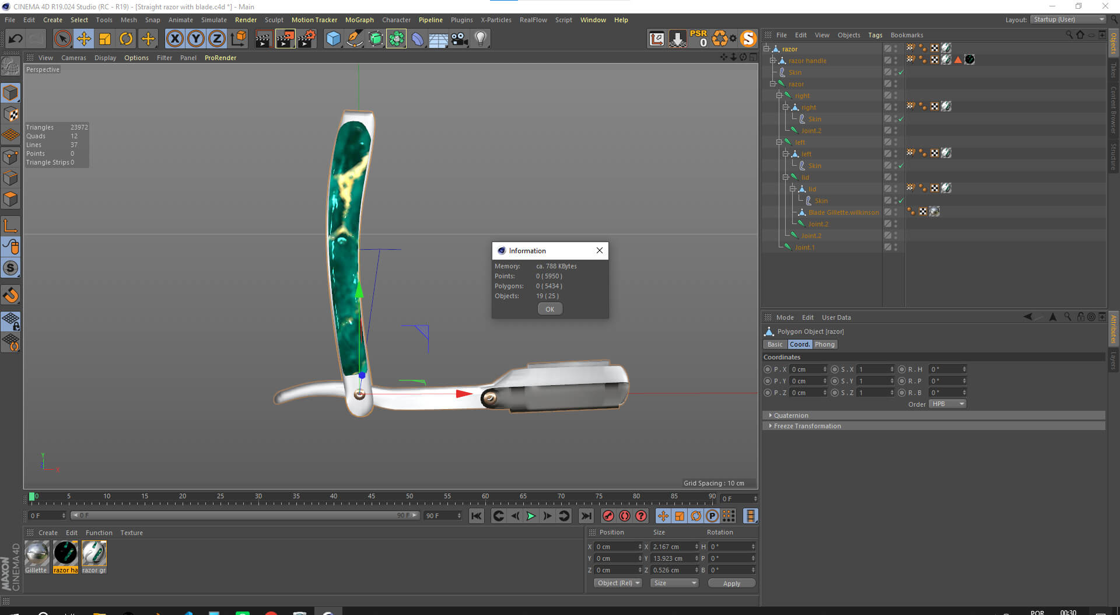Open the MoGraph menu
Image resolution: width=1120 pixels, height=615 pixels.
coord(359,20)
